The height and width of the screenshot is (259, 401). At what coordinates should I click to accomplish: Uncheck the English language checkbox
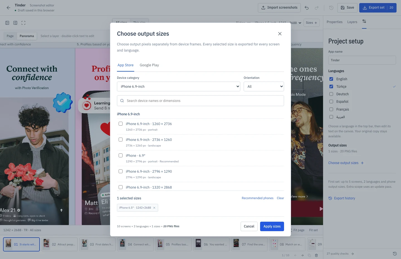[x=331, y=79]
